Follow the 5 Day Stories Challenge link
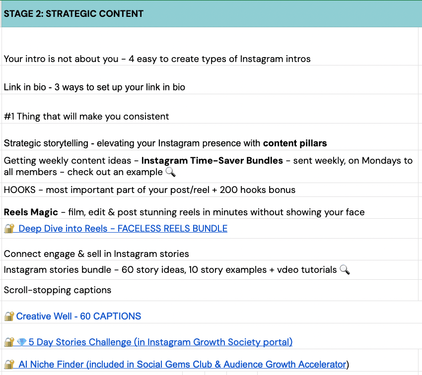Image resolution: width=422 pixels, height=375 pixels. pyautogui.click(x=160, y=342)
